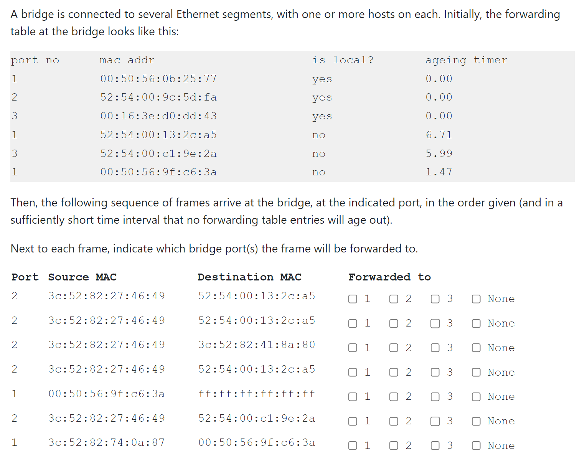587x465 pixels.
Task: Check port 2 for the last frame row
Action: 394,445
